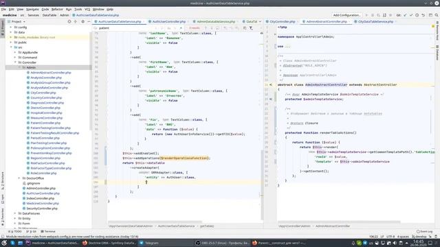The width and height of the screenshot is (440, 247).
Task: Open the IDE layout settings icon
Action: tap(430, 15)
